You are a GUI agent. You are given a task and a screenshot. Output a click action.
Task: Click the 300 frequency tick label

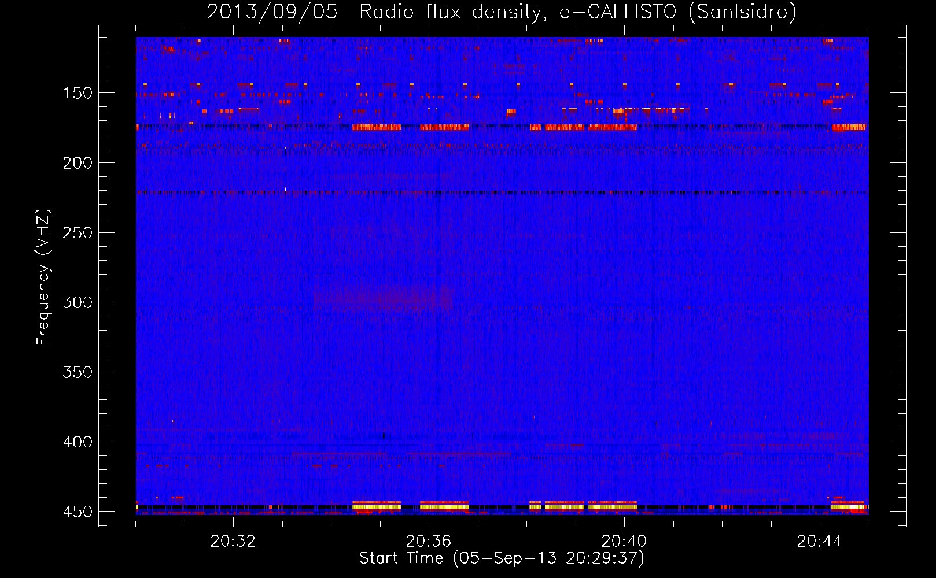coord(78,302)
